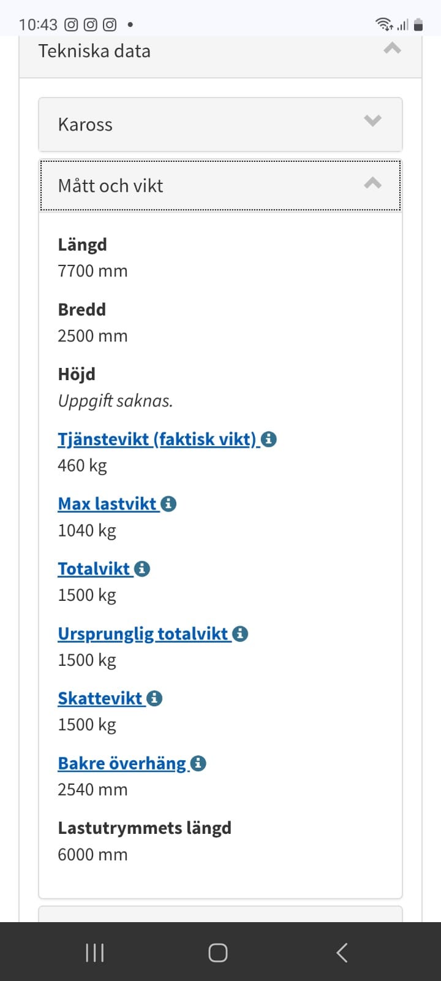Tap Android home navigation button
The image size is (441, 981).
[218, 953]
